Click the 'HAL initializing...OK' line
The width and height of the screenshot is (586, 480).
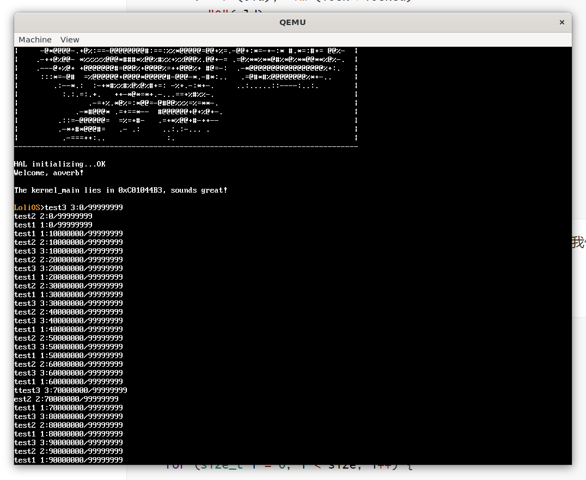coord(60,164)
